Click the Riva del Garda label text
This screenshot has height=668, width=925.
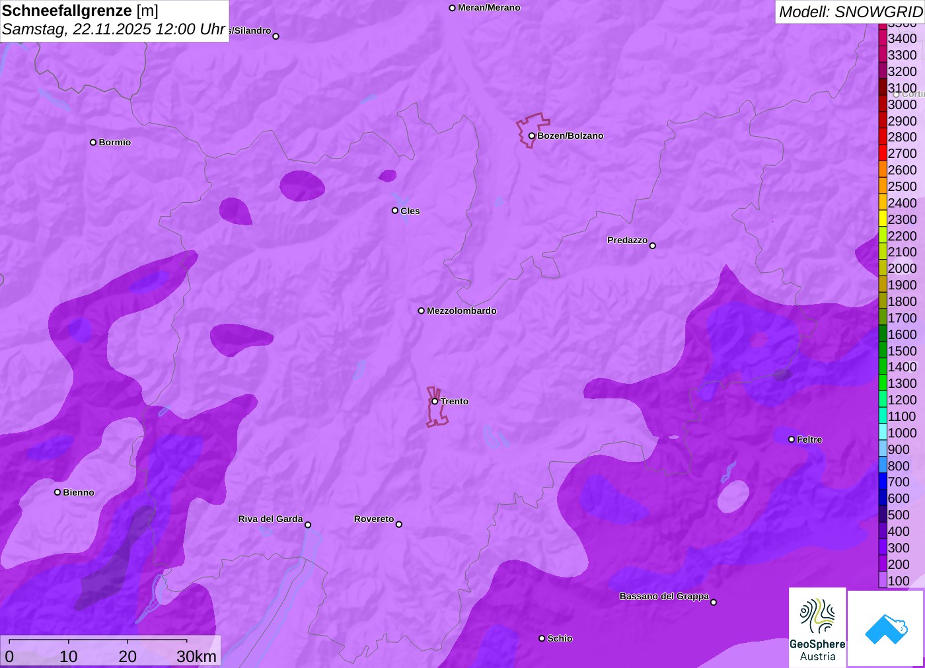coord(270,519)
